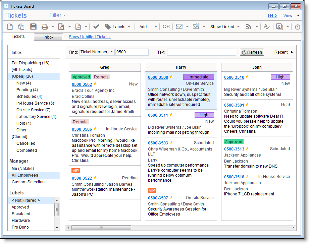The width and height of the screenshot is (310, 244).
Task: Click the duplicate ticket copy icon
Action: tap(21, 27)
